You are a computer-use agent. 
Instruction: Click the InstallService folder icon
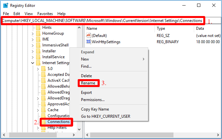tap(38, 57)
